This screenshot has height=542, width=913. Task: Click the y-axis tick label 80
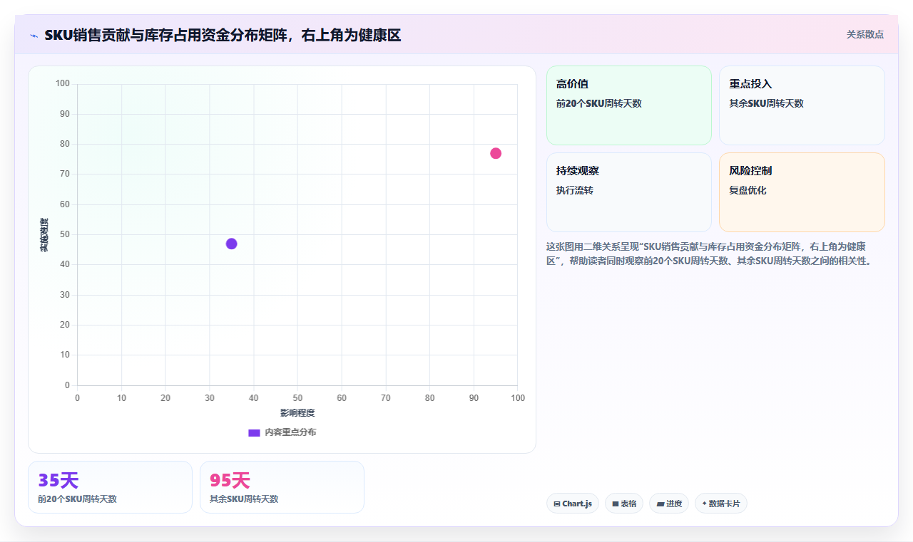click(x=65, y=144)
